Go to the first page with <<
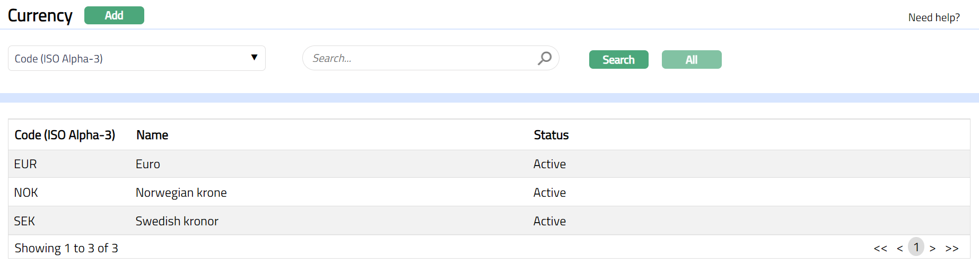The image size is (979, 265). (x=880, y=248)
